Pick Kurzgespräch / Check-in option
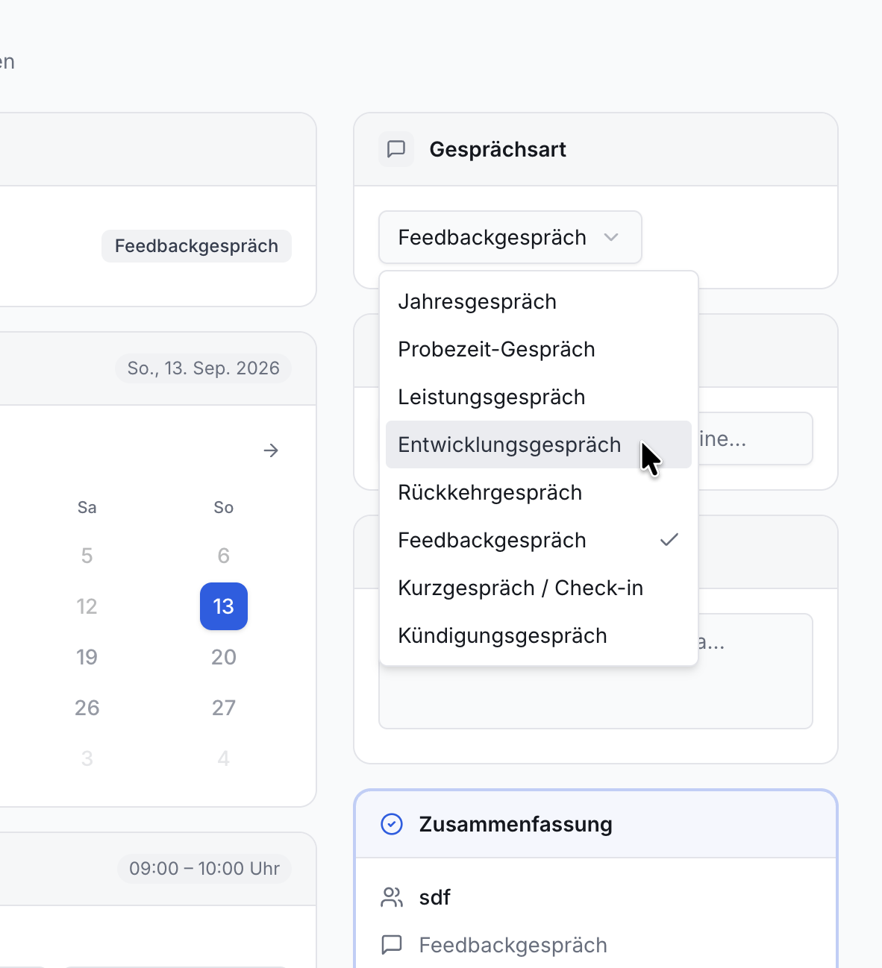The width and height of the screenshot is (882, 968). pyautogui.click(x=539, y=588)
